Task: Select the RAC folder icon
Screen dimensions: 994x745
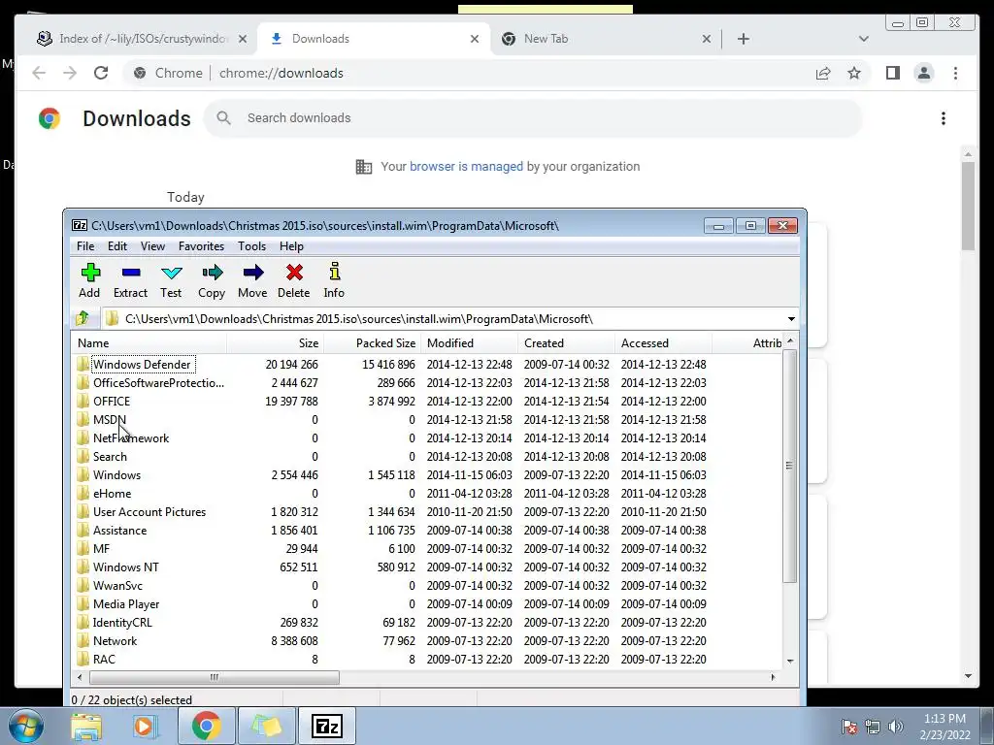Action: (83, 659)
